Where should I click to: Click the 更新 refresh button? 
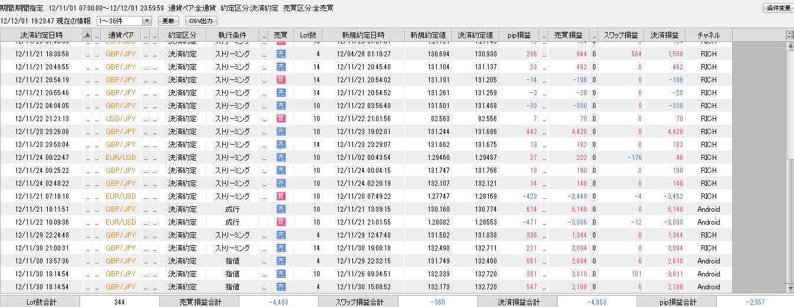pos(168,21)
